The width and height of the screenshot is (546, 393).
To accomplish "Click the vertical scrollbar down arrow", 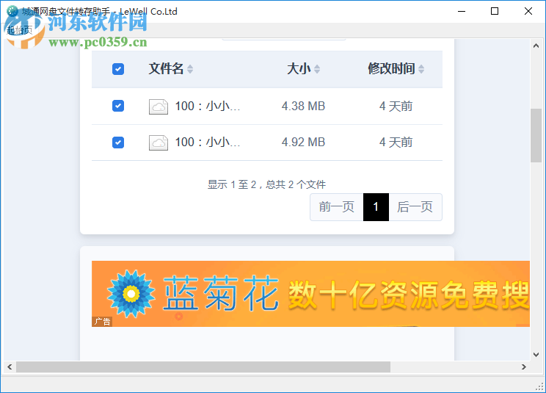I will [x=536, y=355].
